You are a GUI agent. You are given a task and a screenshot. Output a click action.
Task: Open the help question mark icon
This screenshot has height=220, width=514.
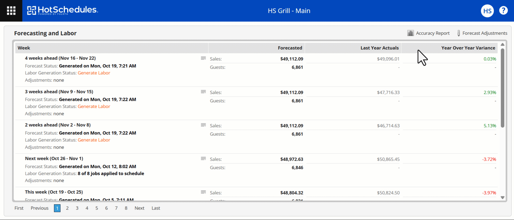pos(503,10)
